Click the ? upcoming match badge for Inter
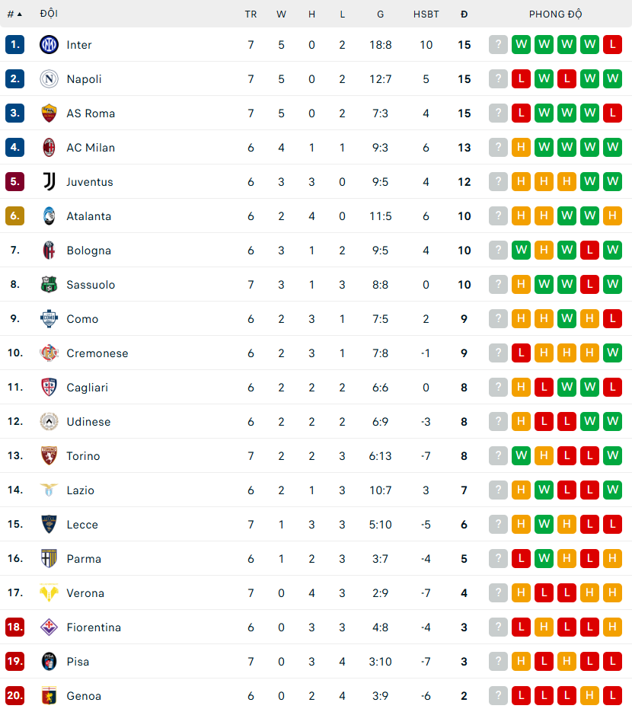The width and height of the screenshot is (632, 712). 498,44
